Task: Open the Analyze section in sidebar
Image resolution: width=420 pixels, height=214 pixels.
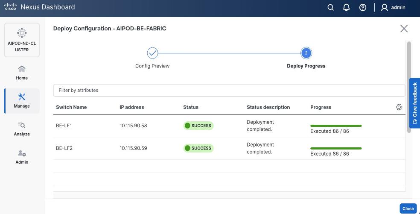Action: (x=22, y=129)
